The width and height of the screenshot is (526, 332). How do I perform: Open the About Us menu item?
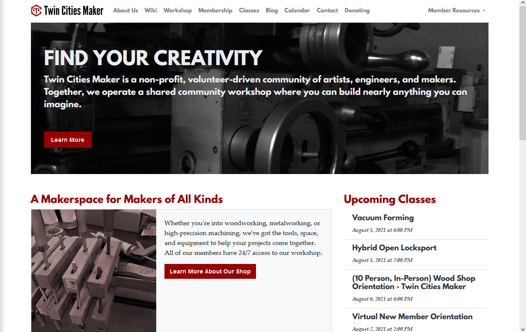125,10
